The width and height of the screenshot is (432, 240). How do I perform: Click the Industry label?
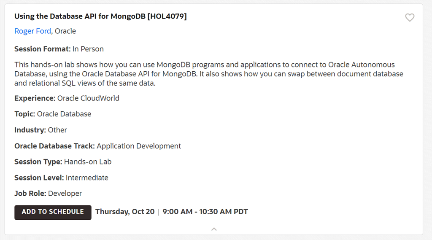coord(30,130)
